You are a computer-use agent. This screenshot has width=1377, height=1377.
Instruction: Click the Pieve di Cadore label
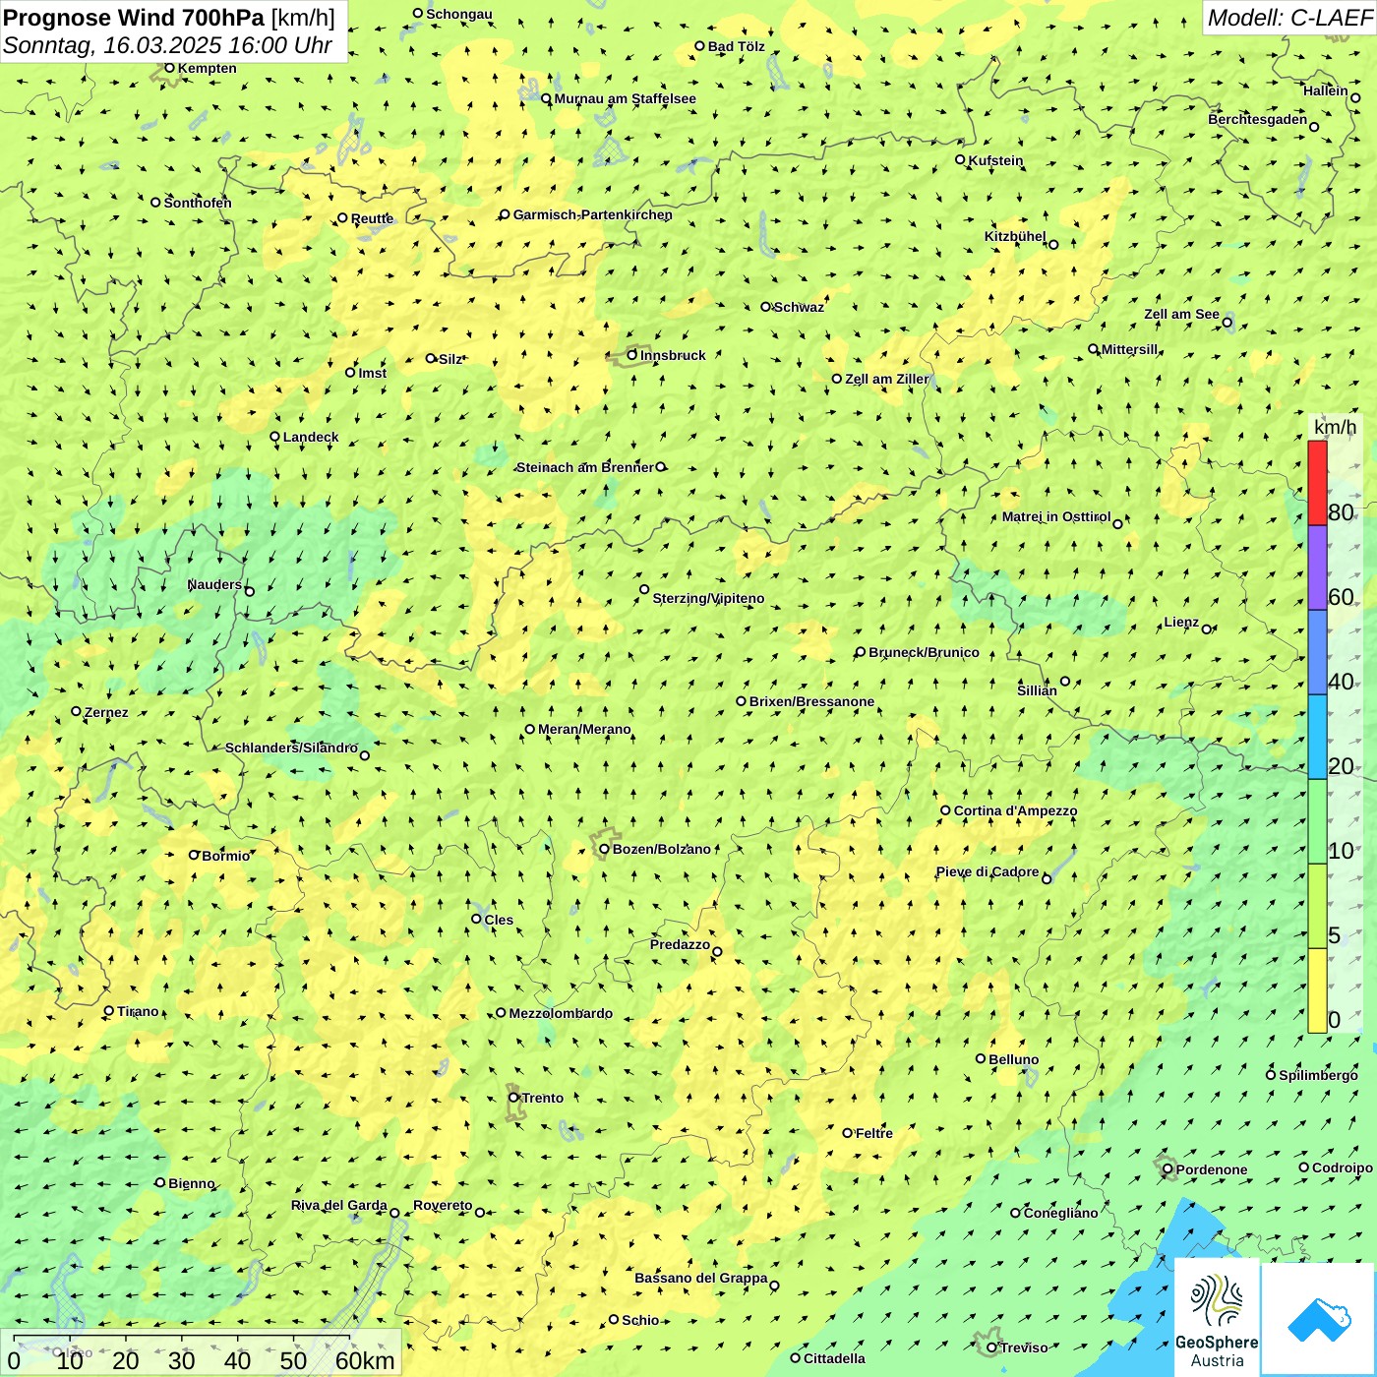coord(988,871)
